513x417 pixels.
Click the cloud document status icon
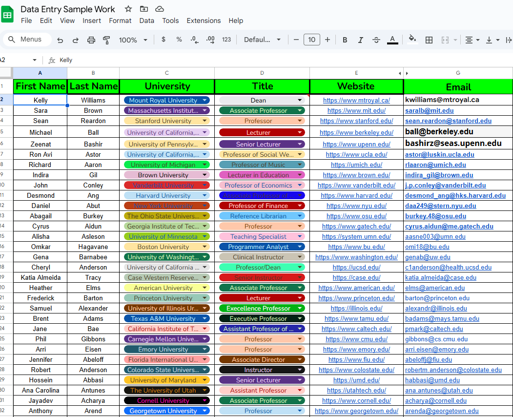tap(159, 9)
